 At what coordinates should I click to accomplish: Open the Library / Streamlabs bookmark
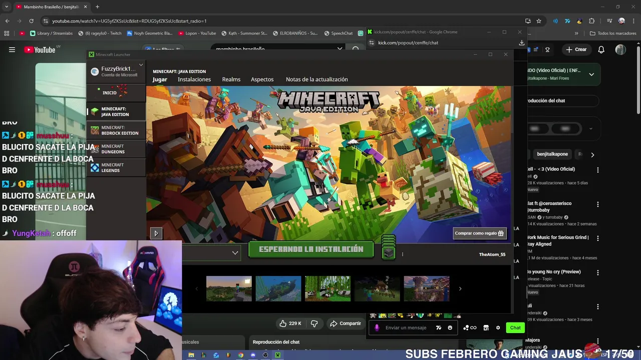tap(52, 33)
